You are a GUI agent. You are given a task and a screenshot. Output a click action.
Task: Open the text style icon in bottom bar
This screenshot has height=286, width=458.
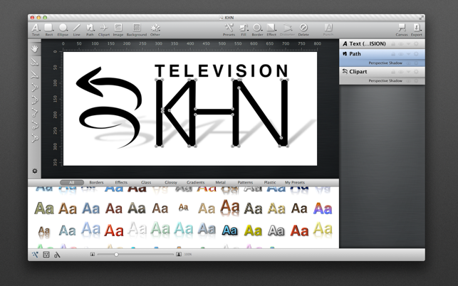click(x=57, y=255)
